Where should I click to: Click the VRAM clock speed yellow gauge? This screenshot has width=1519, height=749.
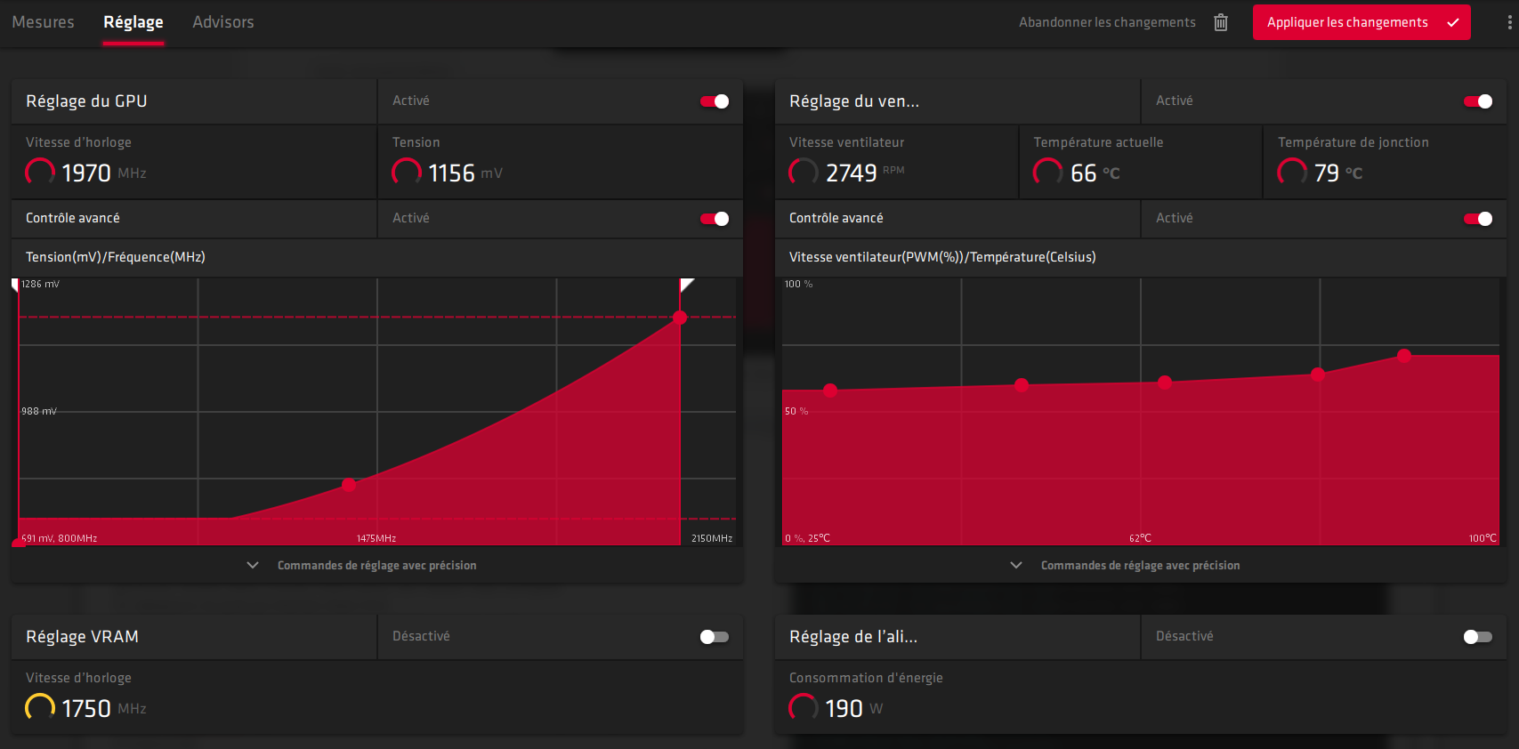40,708
